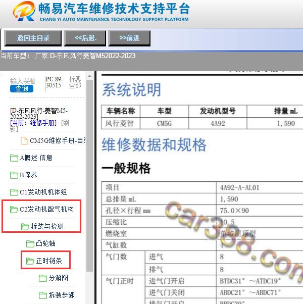Click the sidebar scrollbar thumb

click(x=89, y=175)
